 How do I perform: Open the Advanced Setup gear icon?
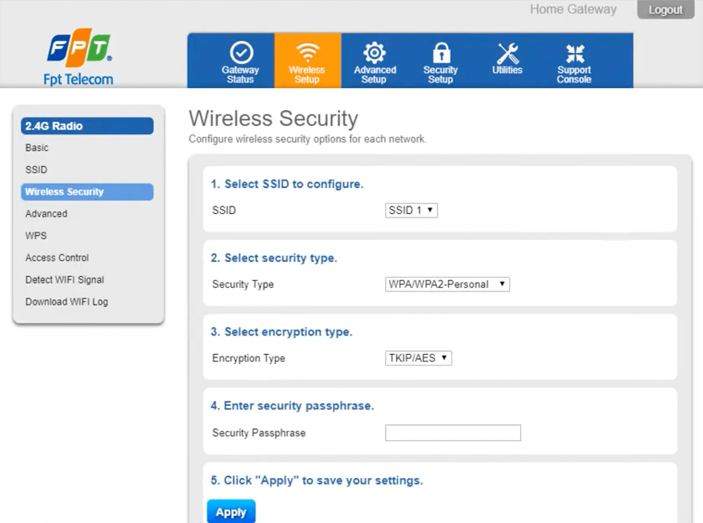click(x=374, y=53)
